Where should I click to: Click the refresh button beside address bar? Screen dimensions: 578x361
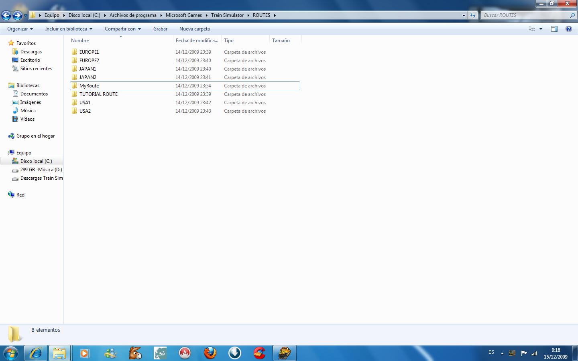(473, 15)
